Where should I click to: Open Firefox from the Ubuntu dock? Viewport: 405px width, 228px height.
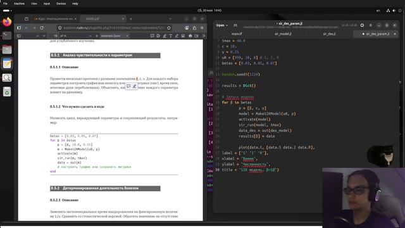tap(7, 22)
